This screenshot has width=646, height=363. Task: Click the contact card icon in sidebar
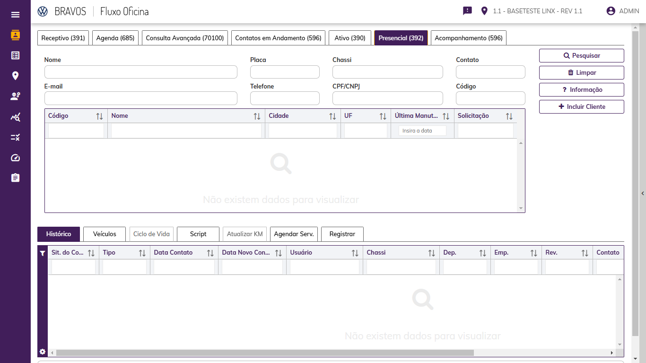click(15, 35)
